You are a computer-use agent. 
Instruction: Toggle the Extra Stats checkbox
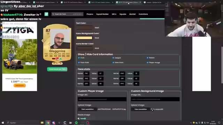click(113, 62)
